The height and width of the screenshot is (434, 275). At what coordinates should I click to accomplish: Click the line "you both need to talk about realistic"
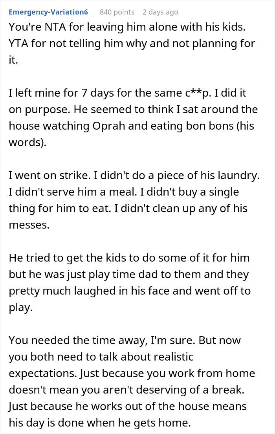click(x=101, y=357)
